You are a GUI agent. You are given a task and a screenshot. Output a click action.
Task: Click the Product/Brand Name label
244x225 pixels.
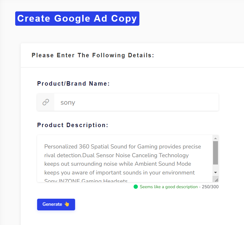(x=73, y=84)
